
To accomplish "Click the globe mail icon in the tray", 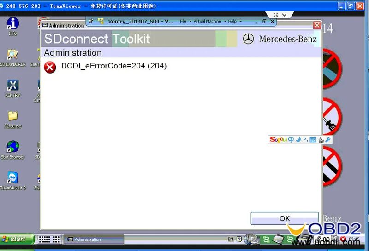I will tap(251, 239).
